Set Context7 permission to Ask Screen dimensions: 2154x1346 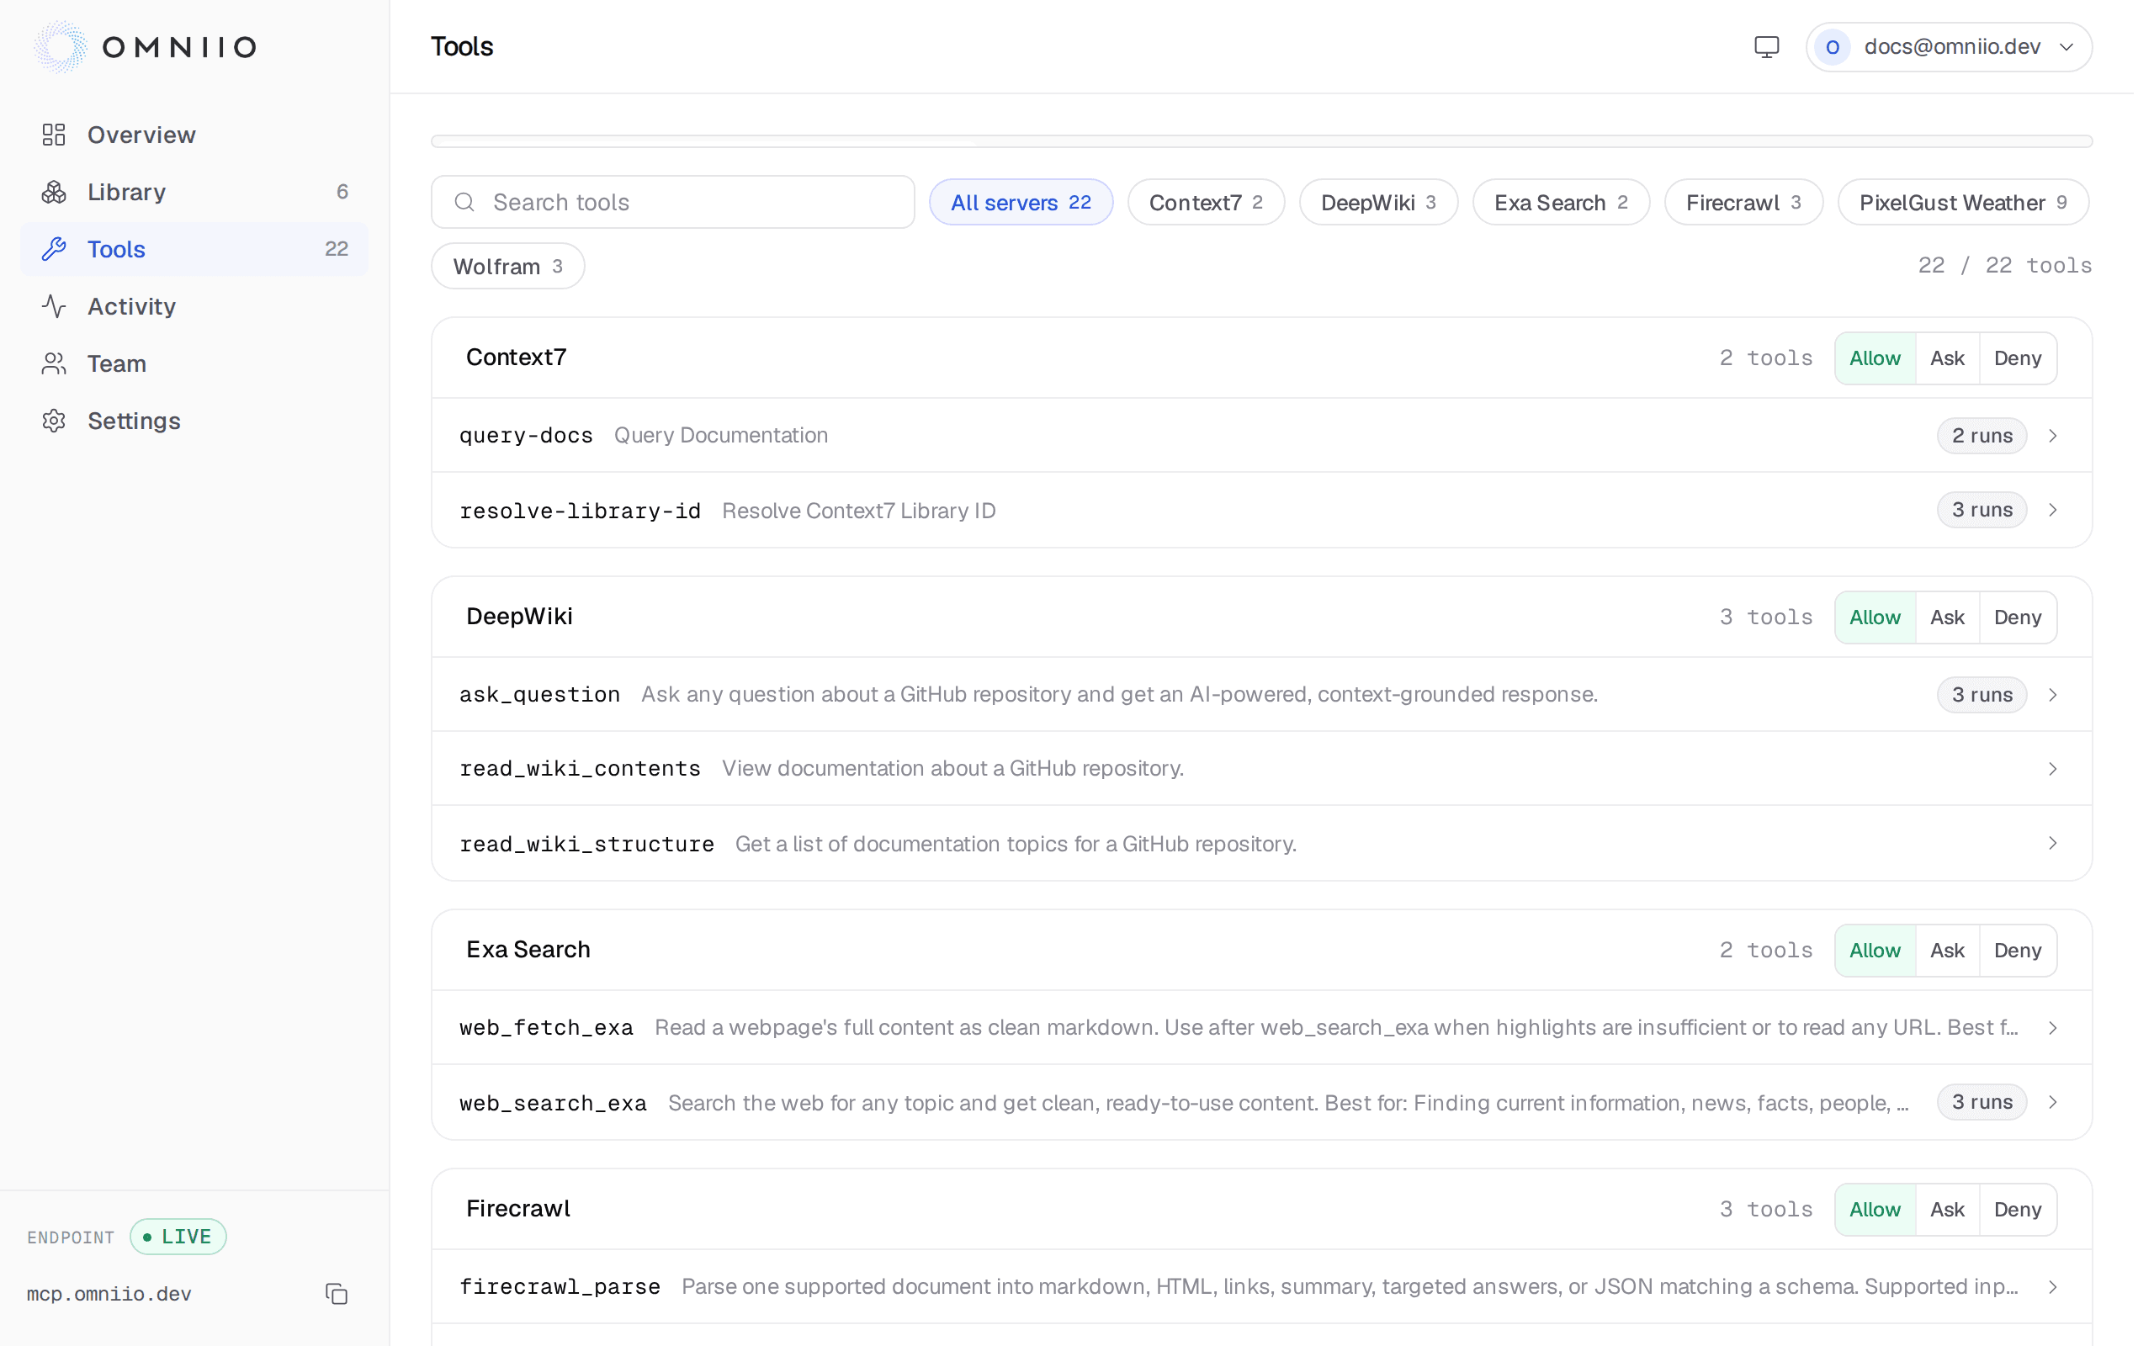(x=1947, y=358)
